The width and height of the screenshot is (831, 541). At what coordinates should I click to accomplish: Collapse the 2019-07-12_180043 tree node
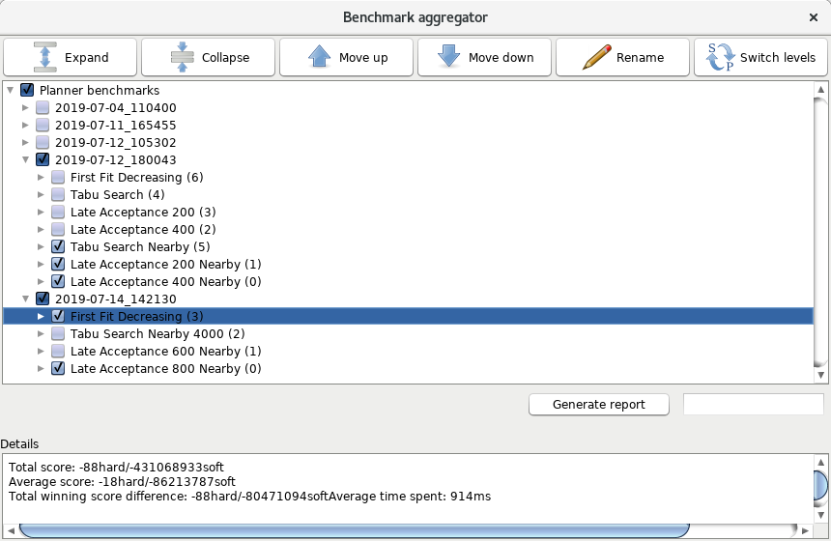26,160
